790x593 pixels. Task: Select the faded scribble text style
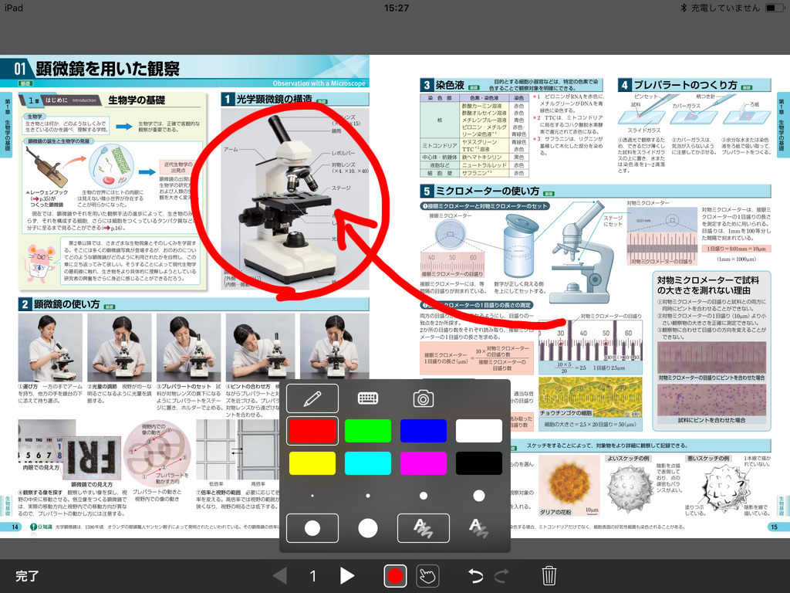478,528
